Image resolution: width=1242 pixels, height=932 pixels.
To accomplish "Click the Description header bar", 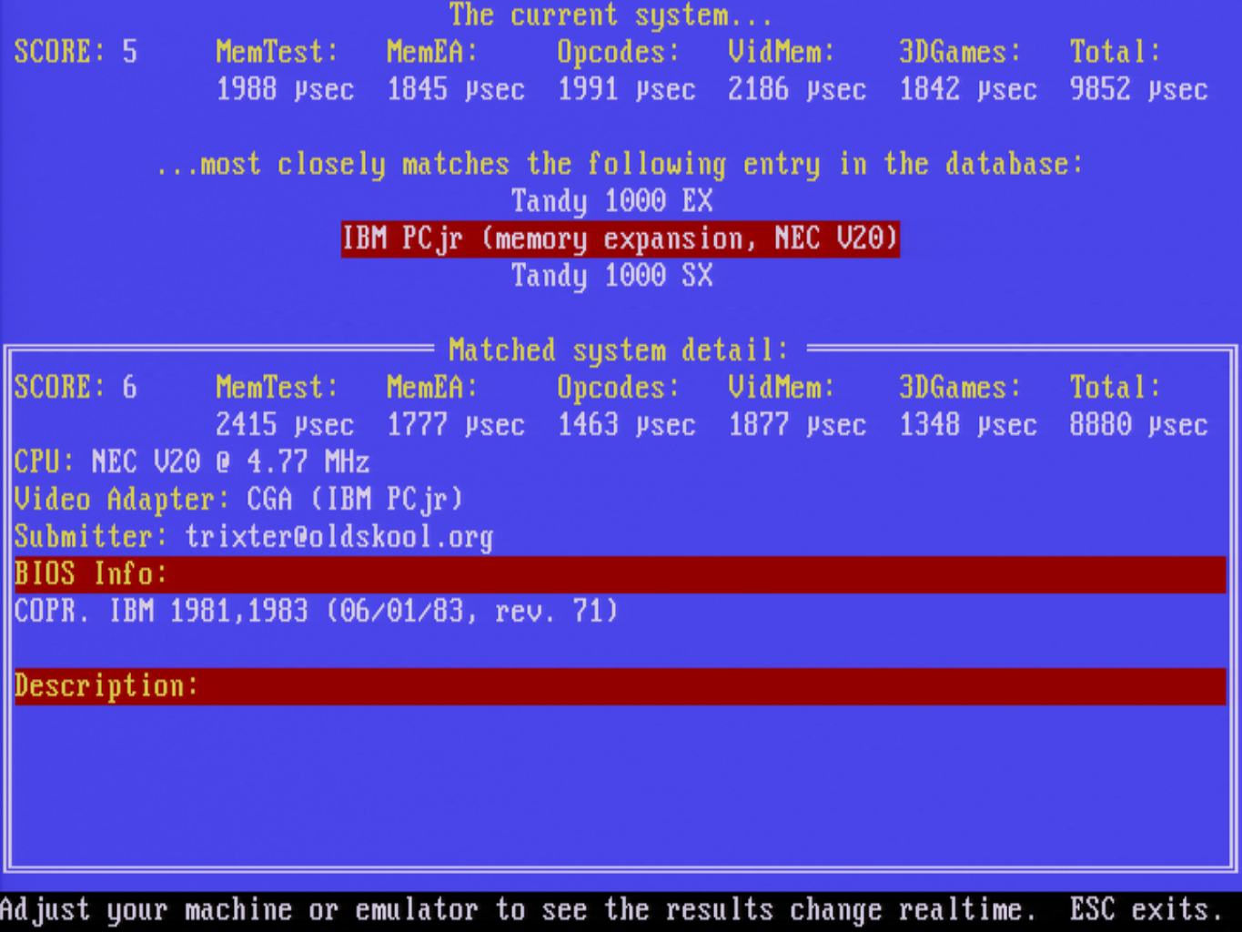I will tap(621, 686).
